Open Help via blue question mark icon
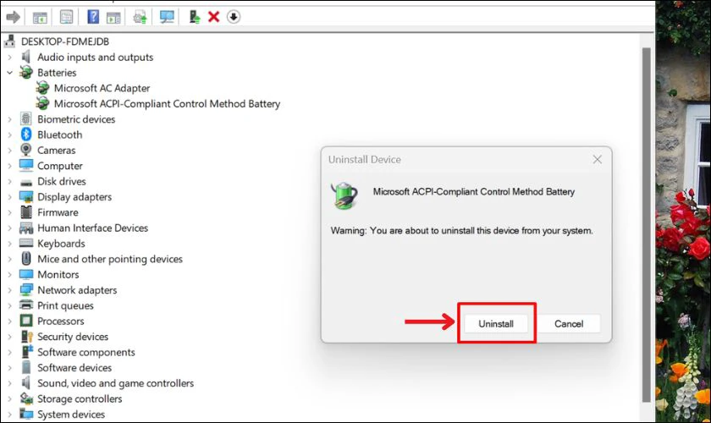711x423 pixels. (93, 17)
